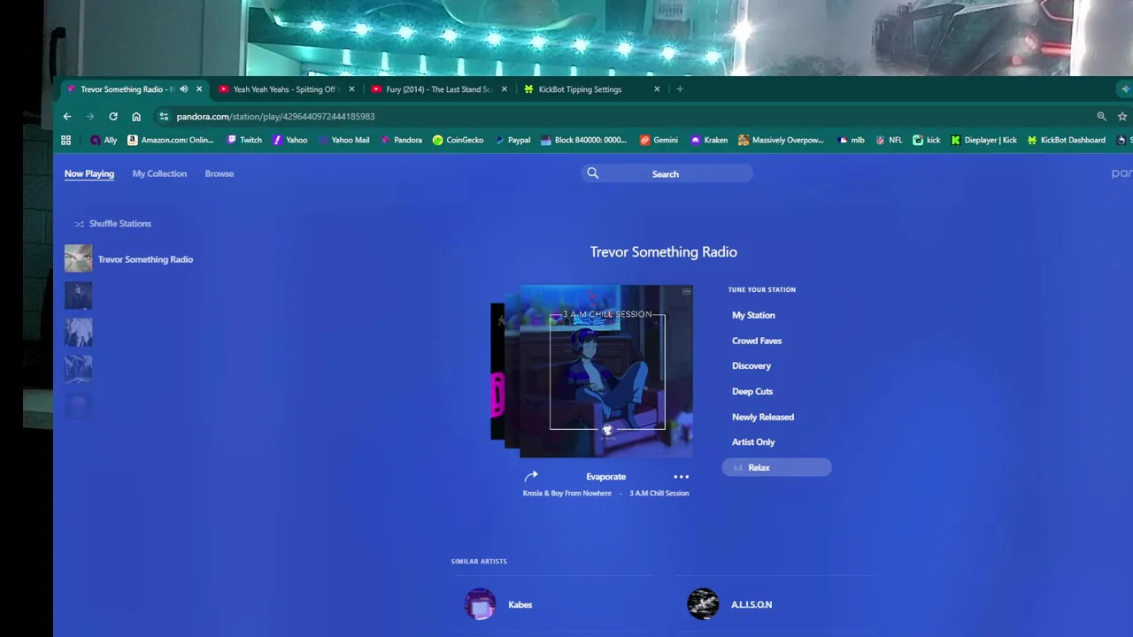Open the Massively Overpowered bookmark

click(781, 140)
